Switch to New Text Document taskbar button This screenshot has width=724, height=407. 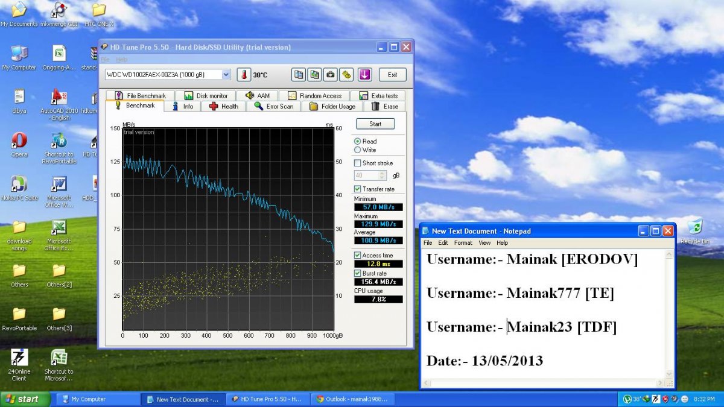coord(182,399)
